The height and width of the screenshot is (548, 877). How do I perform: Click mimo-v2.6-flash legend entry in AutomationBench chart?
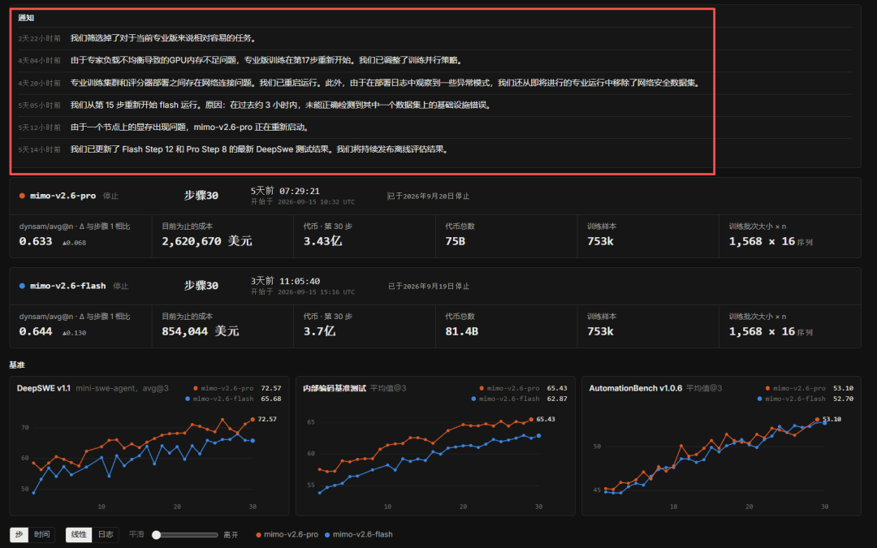[x=792, y=399]
